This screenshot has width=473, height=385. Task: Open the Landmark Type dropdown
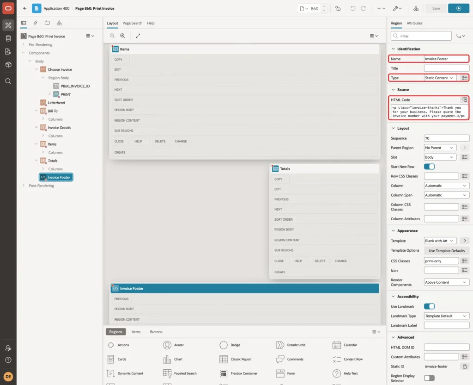[447, 316]
